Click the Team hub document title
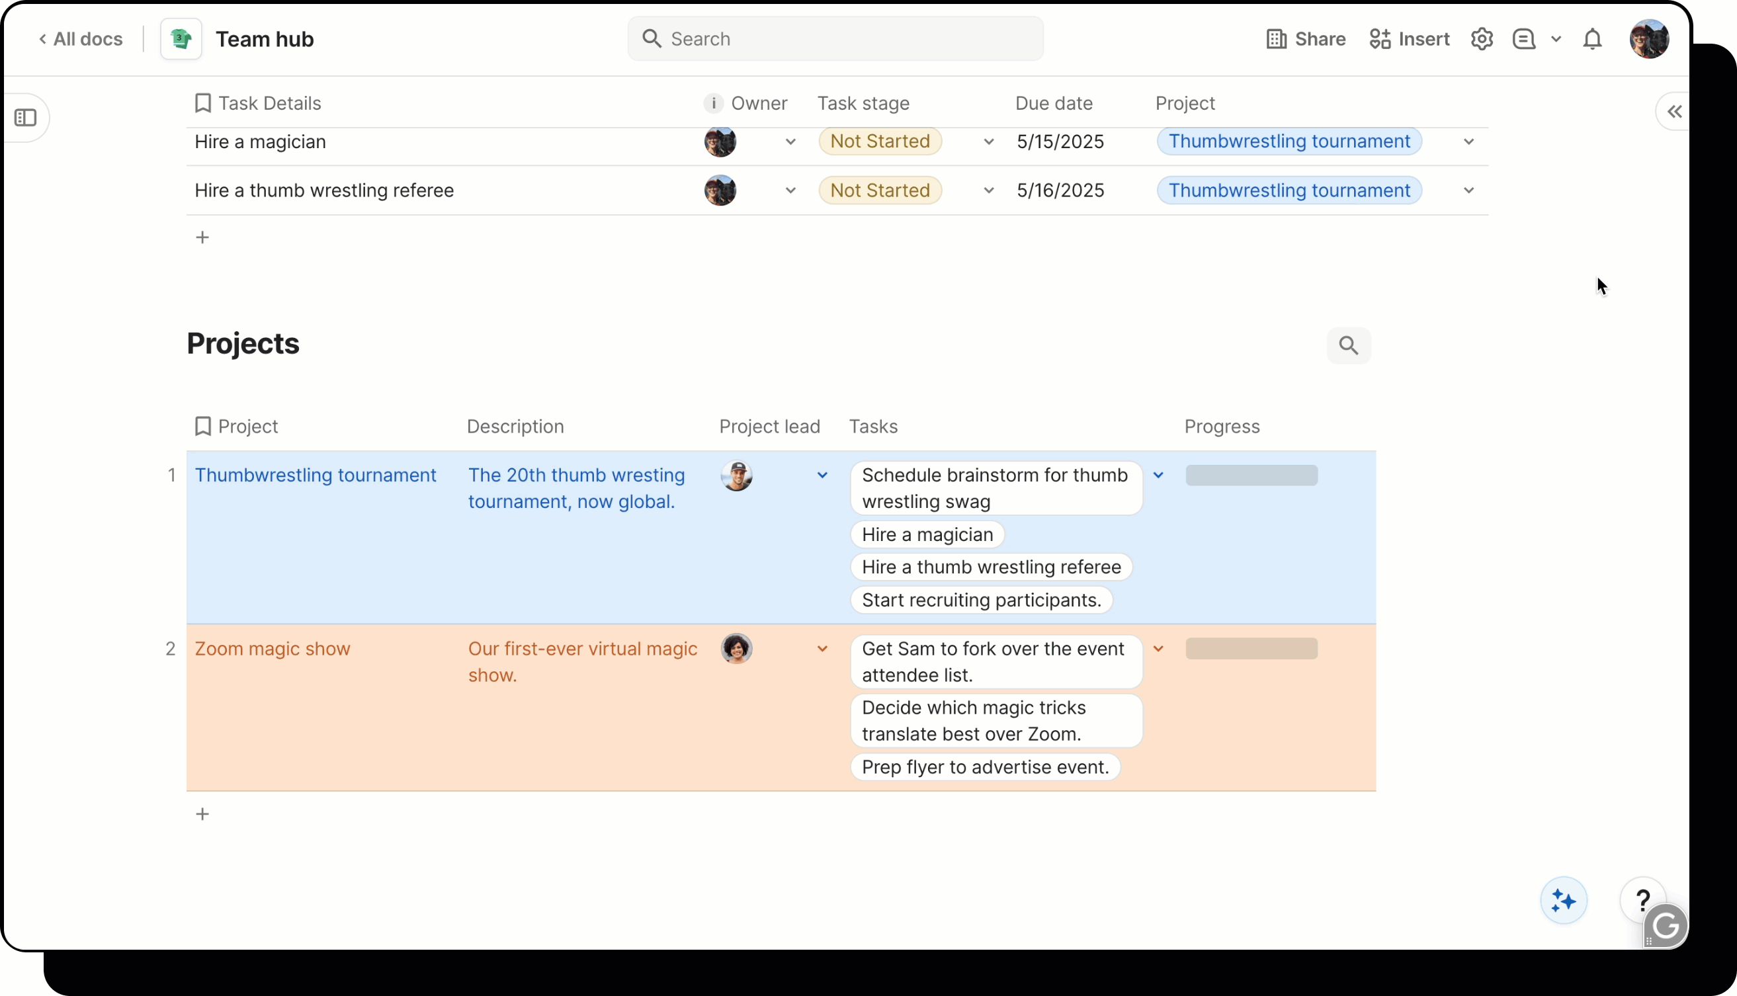Screen dimensions: 1737x996 pos(265,39)
